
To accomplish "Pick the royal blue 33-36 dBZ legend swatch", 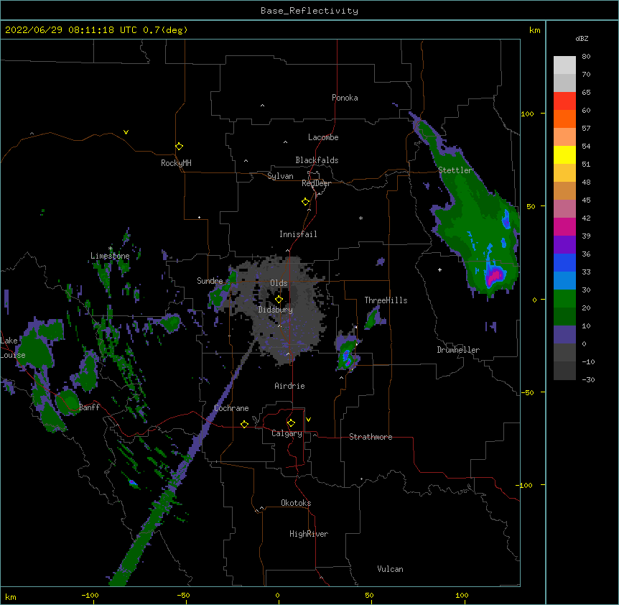I will tap(564, 262).
